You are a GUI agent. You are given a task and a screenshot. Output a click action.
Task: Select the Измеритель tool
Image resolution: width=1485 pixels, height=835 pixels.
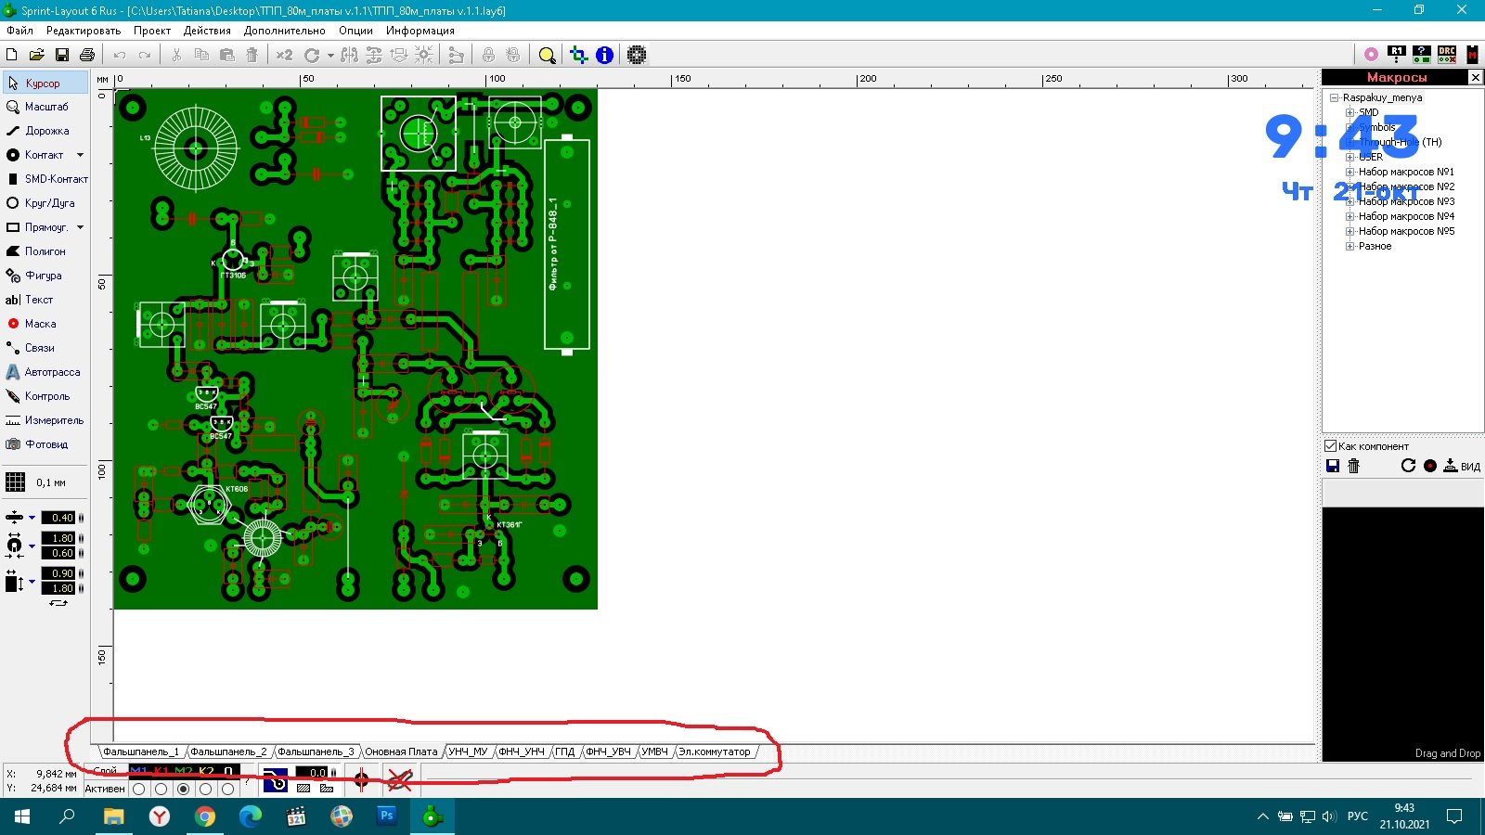[45, 420]
